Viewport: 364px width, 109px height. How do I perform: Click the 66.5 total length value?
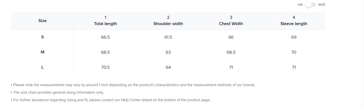(105, 37)
